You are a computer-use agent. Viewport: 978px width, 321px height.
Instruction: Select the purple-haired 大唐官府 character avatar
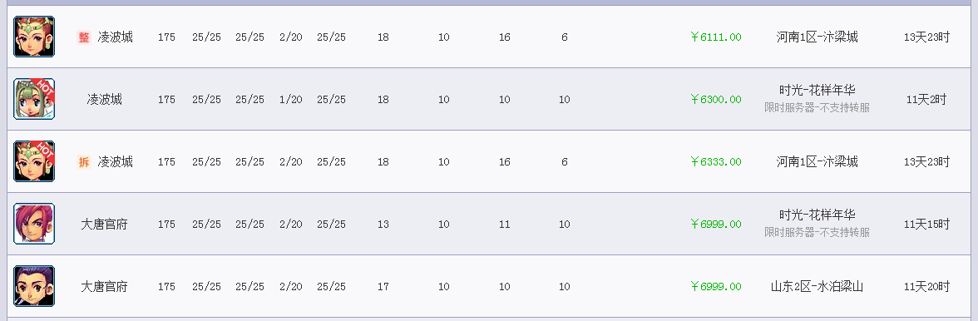click(34, 286)
